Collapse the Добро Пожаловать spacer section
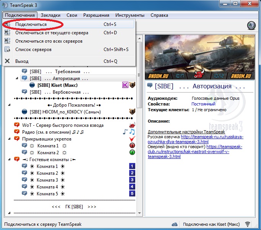The height and width of the screenshot is (230, 261). pos(9,105)
